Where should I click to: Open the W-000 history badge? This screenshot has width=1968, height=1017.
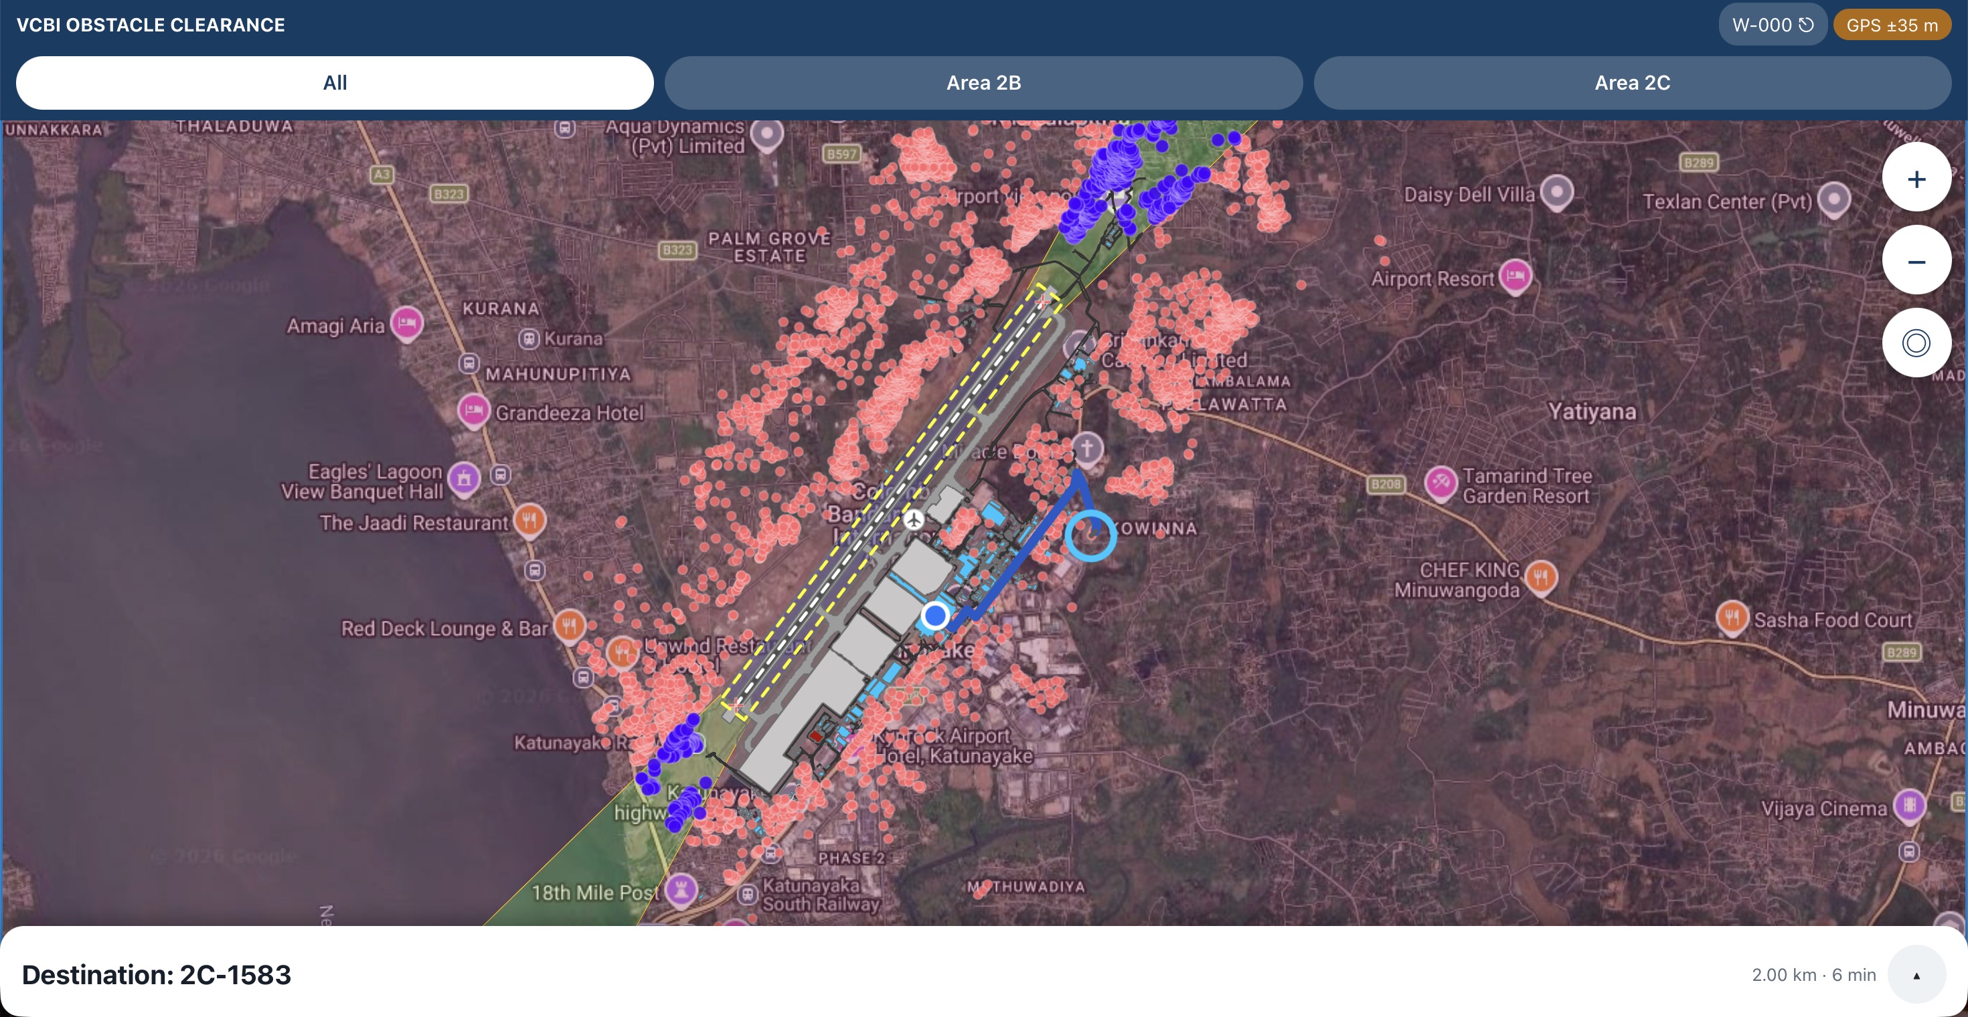click(x=1773, y=25)
